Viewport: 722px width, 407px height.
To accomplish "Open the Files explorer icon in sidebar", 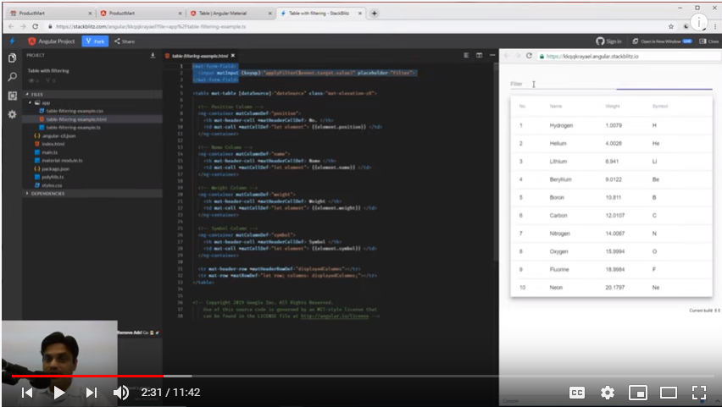I will [x=12, y=58].
